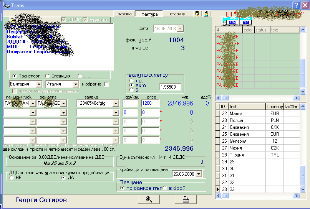The width and height of the screenshot is (310, 209).
Task: Choose лв. as currency
Action: (131, 81)
